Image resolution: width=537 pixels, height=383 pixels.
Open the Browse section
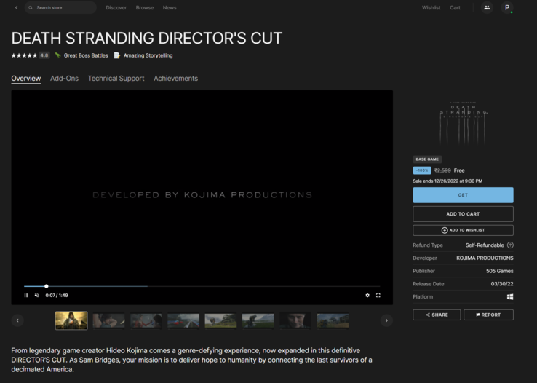coord(145,7)
